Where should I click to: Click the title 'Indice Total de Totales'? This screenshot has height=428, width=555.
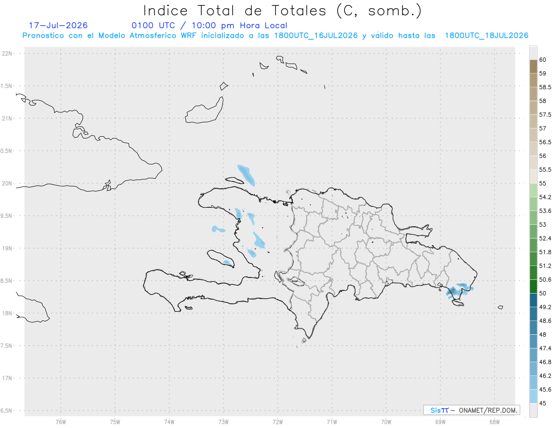coord(234,10)
